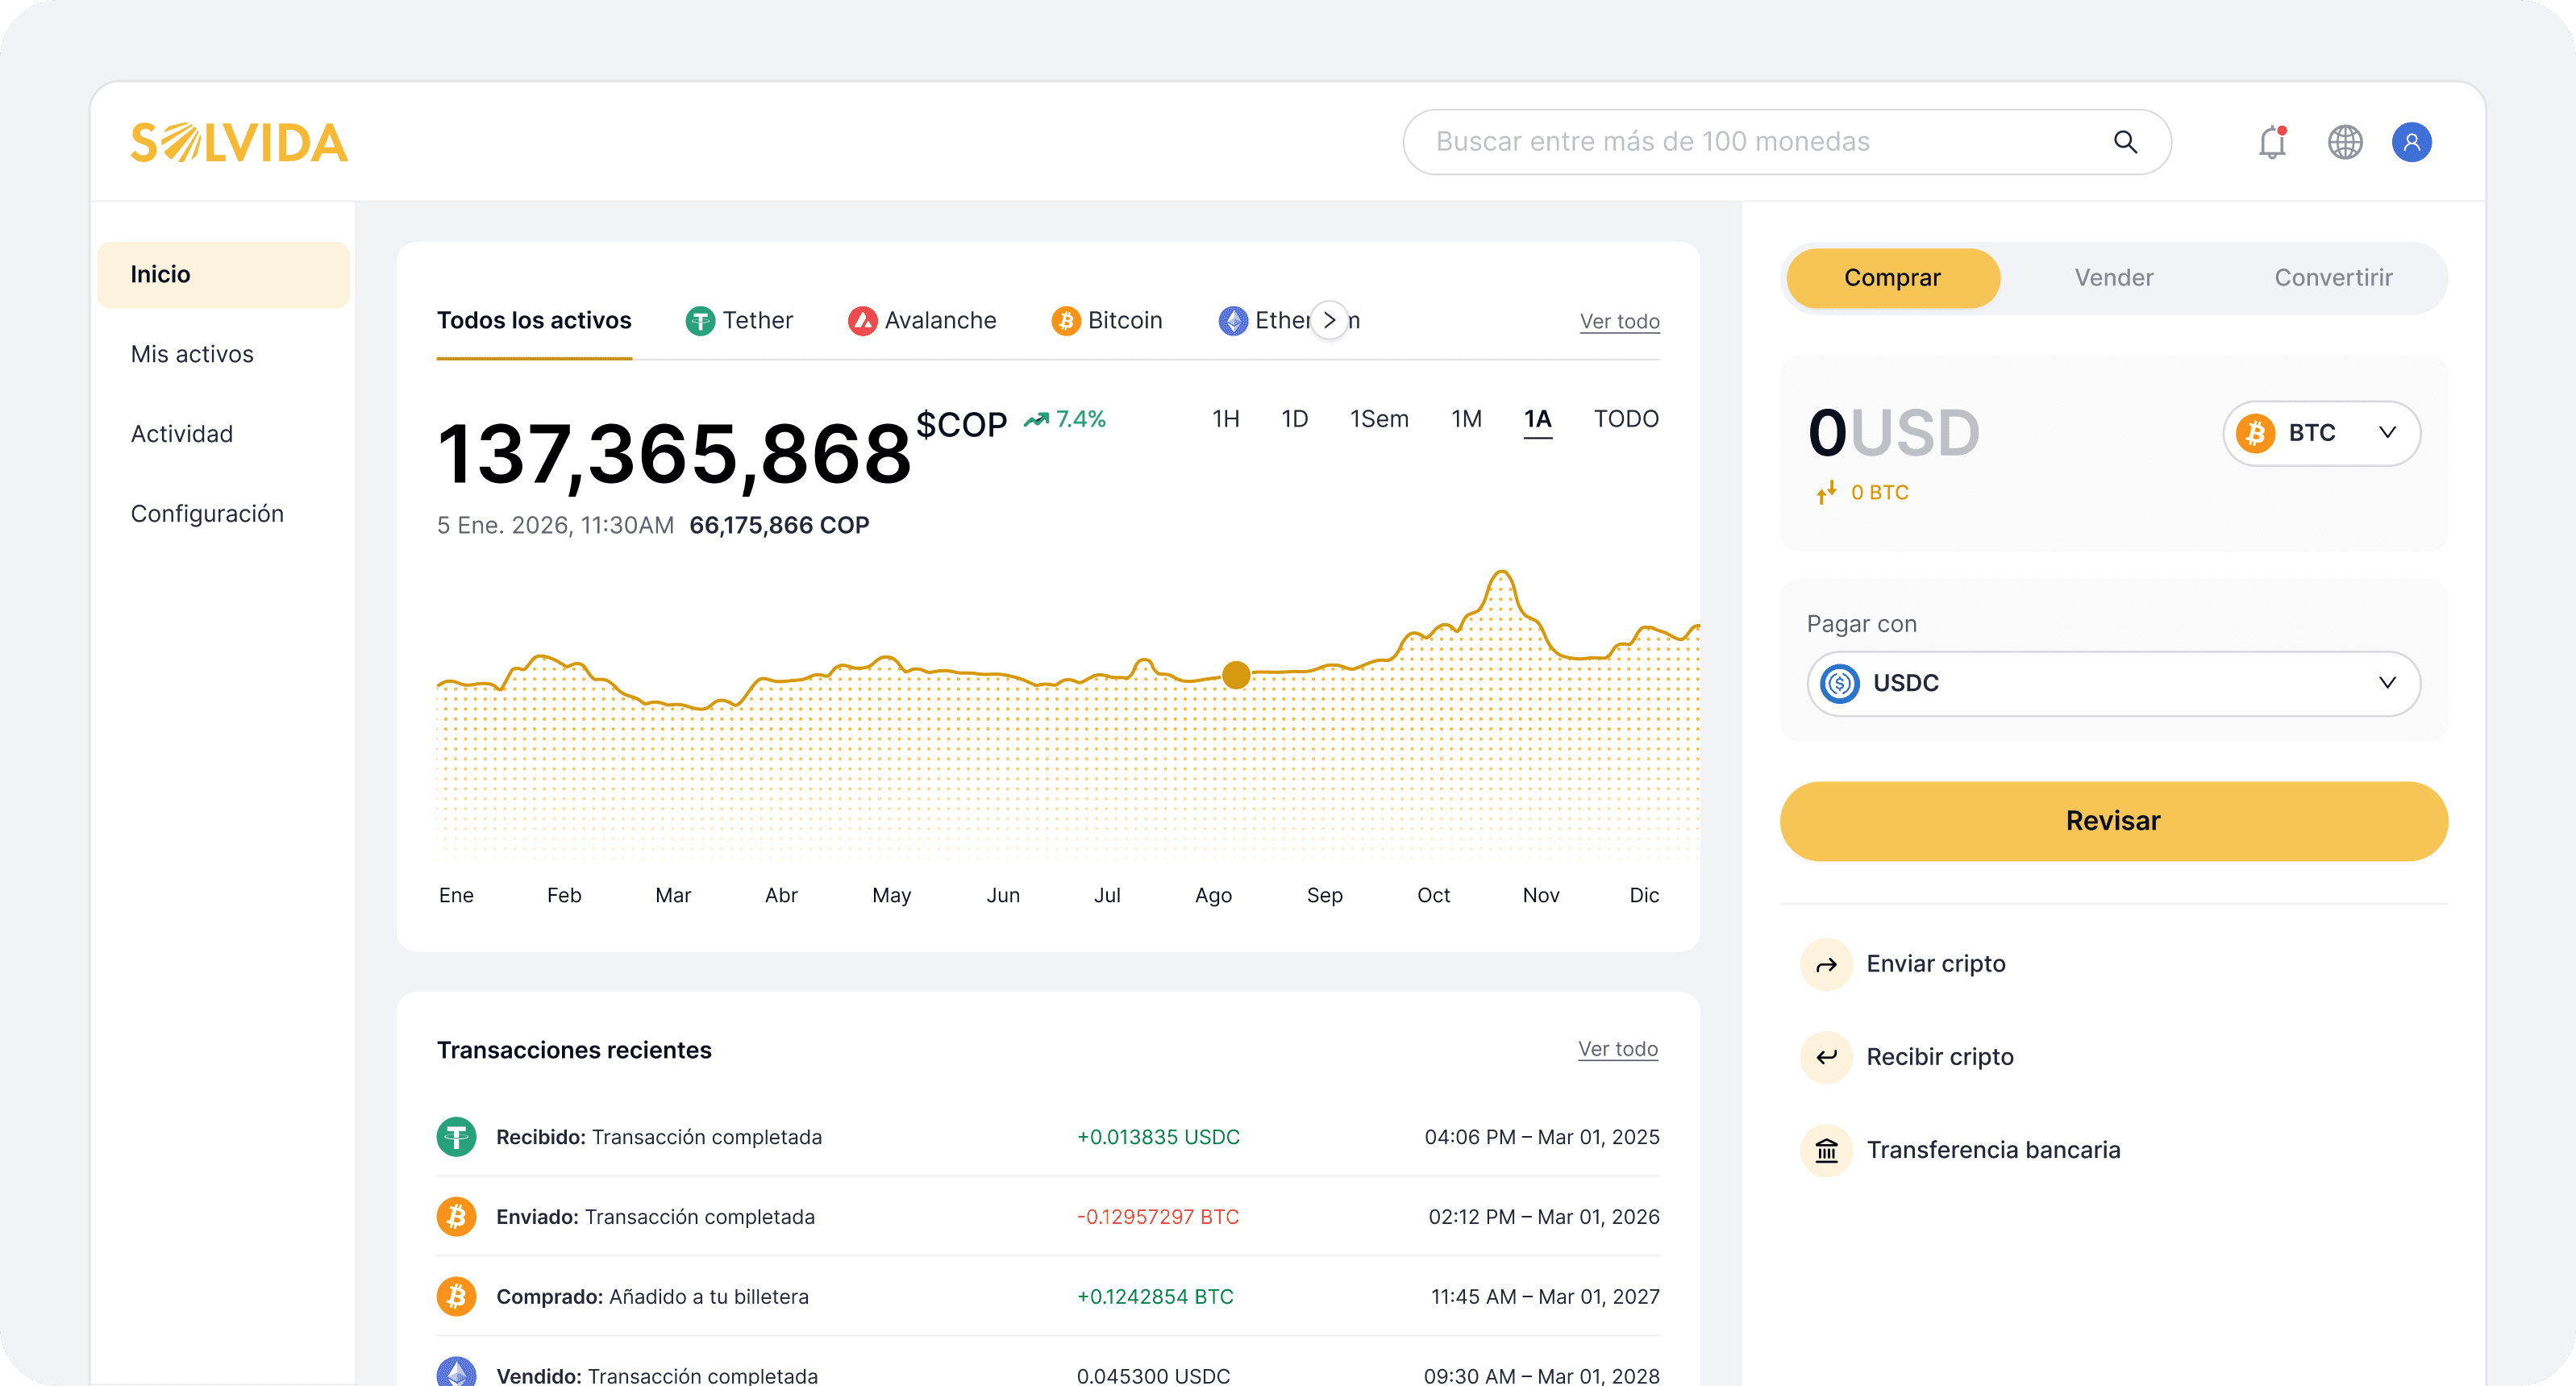Open the Ethereum asset filter icon
This screenshot has height=1386, width=2576.
pos(1233,321)
